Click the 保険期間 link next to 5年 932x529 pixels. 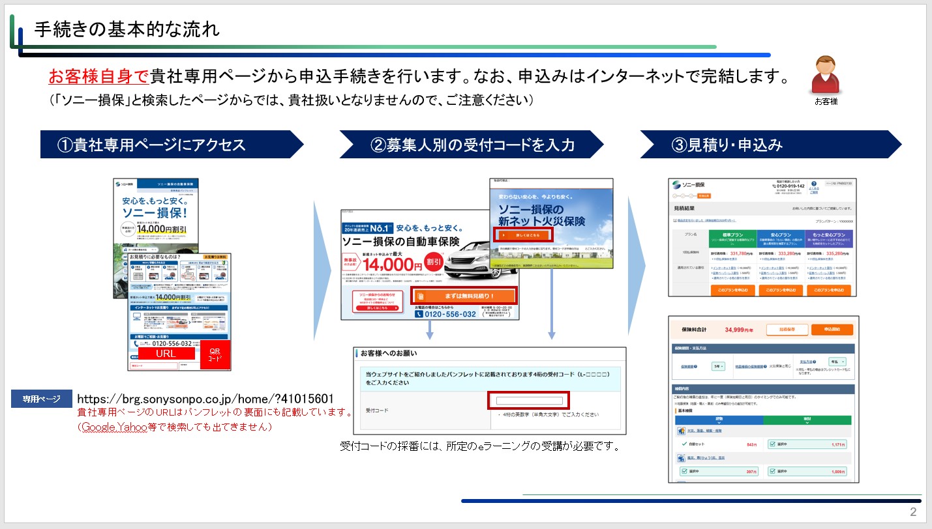(687, 367)
